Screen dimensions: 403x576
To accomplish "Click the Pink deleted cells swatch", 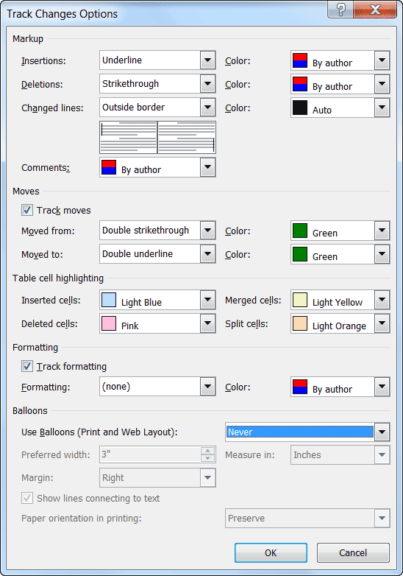I will pos(109,323).
